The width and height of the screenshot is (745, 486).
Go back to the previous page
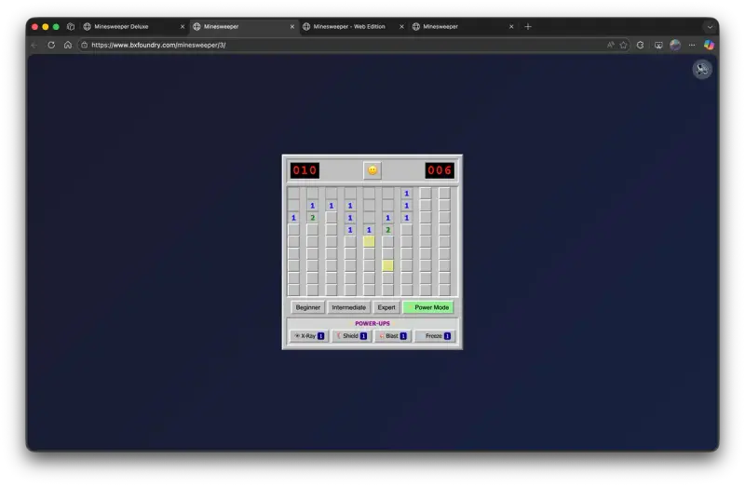click(34, 45)
